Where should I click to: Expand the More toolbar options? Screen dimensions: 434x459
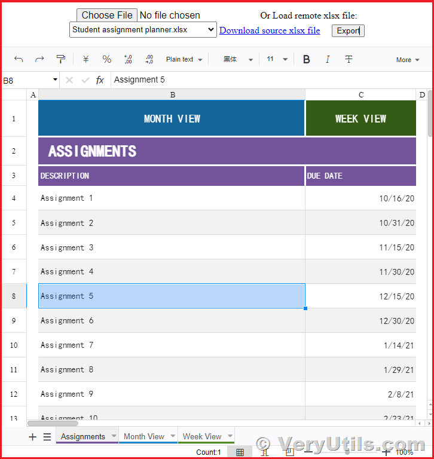coord(408,60)
